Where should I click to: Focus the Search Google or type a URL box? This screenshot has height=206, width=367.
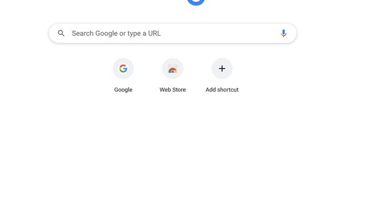coord(173,33)
